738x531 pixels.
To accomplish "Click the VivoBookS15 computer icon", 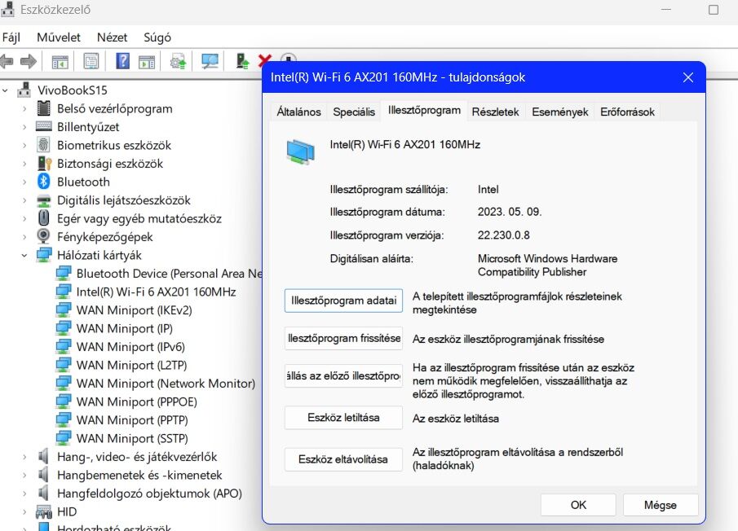I will pyautogui.click(x=24, y=90).
